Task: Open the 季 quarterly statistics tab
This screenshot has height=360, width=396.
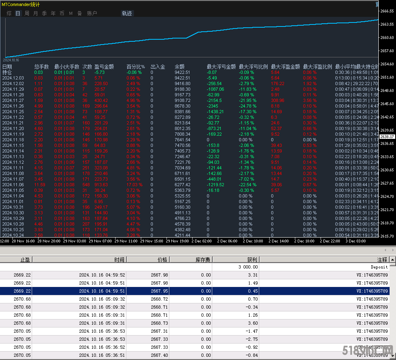Action: coord(44,13)
